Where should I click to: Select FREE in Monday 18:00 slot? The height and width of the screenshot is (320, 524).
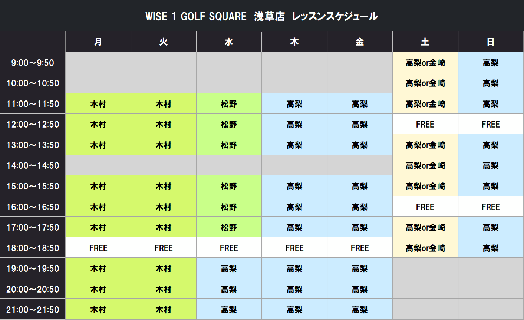pyautogui.click(x=98, y=248)
